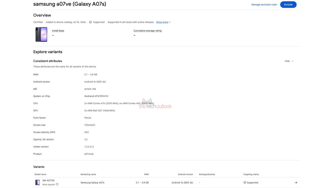Select the arm64-v8a ABI value
This screenshot has height=188, width=335.
coord(90,89)
